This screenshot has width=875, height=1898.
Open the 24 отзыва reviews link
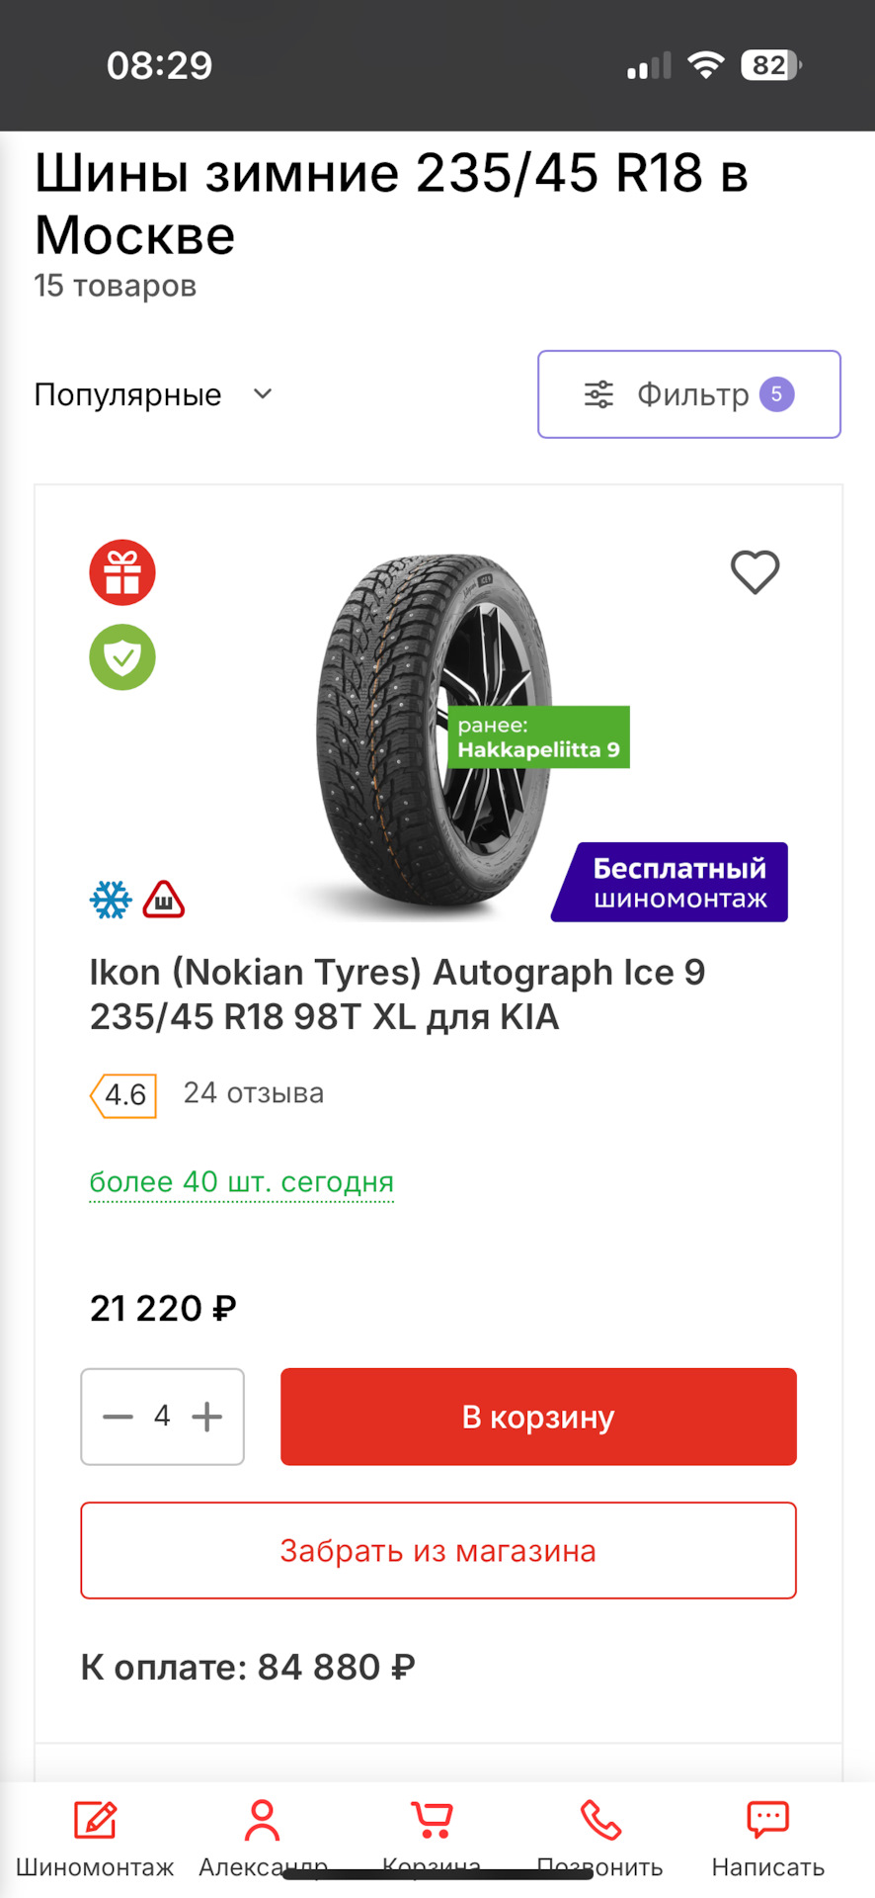(x=254, y=1093)
